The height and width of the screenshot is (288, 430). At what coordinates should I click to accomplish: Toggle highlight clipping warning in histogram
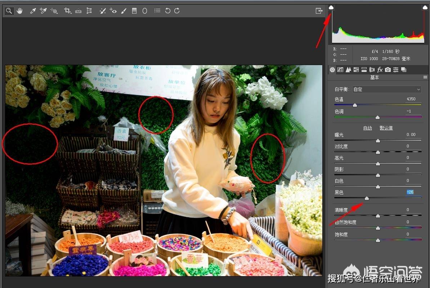tap(425, 8)
